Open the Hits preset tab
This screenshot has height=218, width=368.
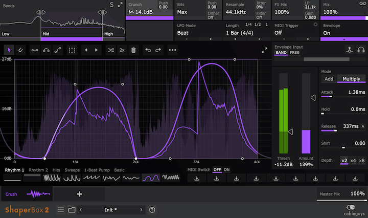tap(56, 170)
